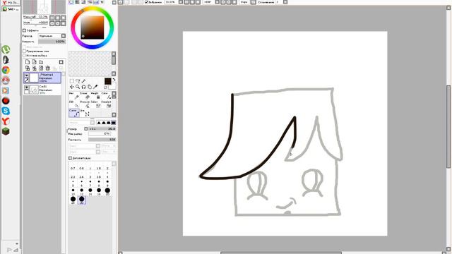This screenshot has height=254, width=452.
Task: Pick brush size preset 20
Action: click(x=107, y=191)
